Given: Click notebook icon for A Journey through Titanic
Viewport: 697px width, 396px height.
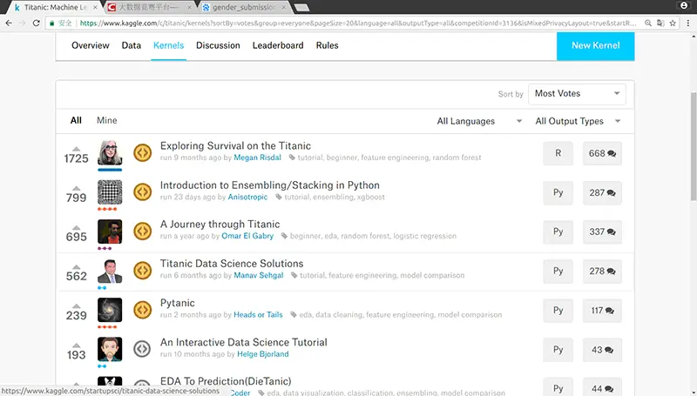Looking at the screenshot, I should point(143,232).
